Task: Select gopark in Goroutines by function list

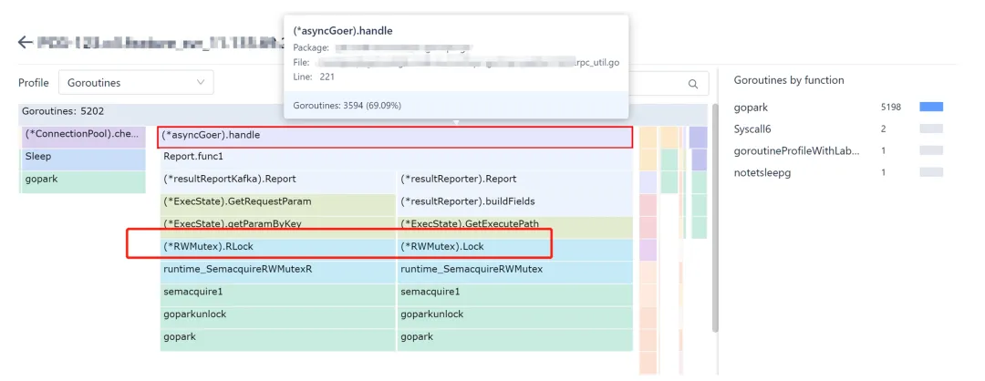Action: [752, 108]
